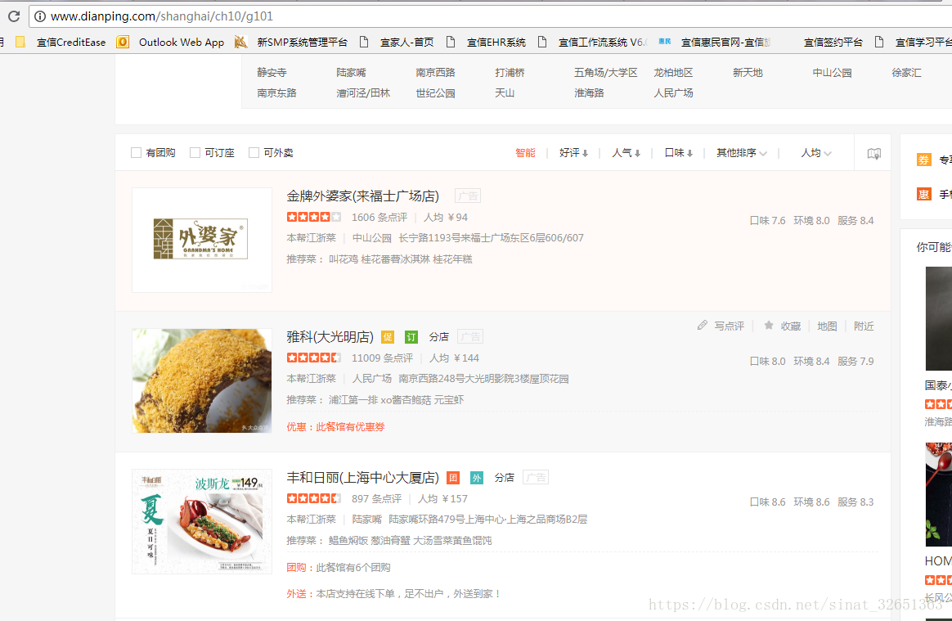Toggle the 有团购 checkbox
This screenshot has height=621, width=952.
pos(136,152)
